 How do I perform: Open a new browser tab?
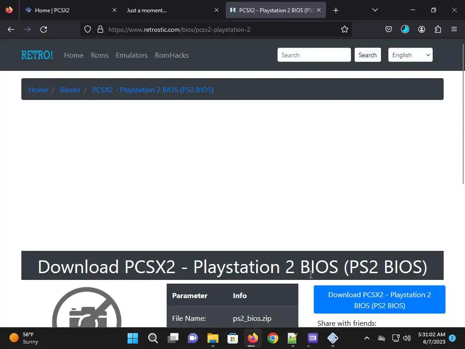pos(336,10)
